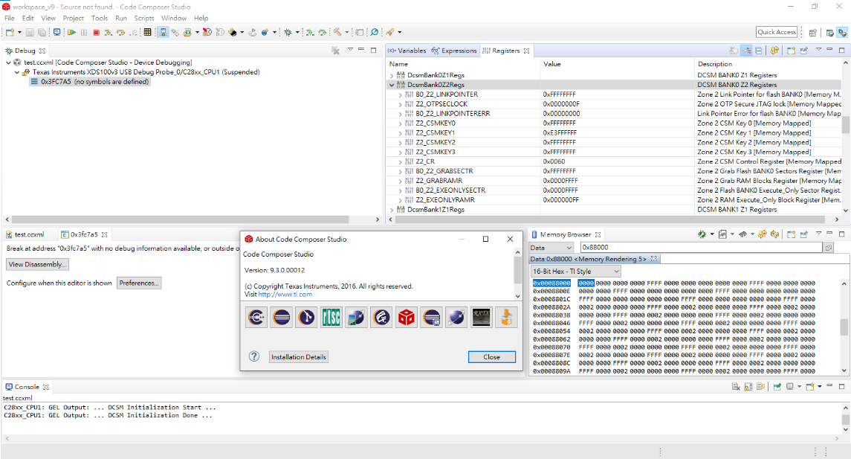
Task: Click the Memory Browser go-to address icon
Action: pos(828,248)
